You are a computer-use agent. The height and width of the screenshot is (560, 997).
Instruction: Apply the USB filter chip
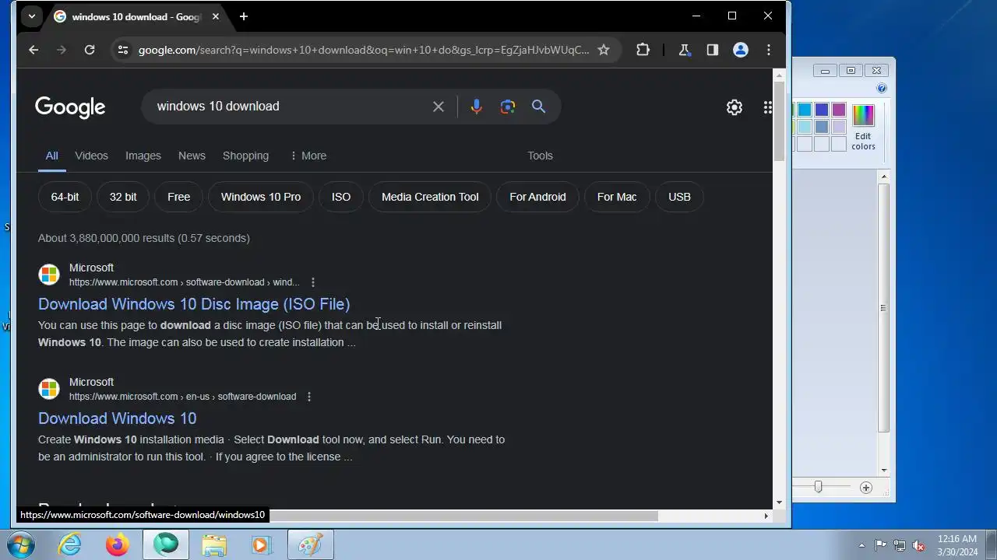click(679, 197)
